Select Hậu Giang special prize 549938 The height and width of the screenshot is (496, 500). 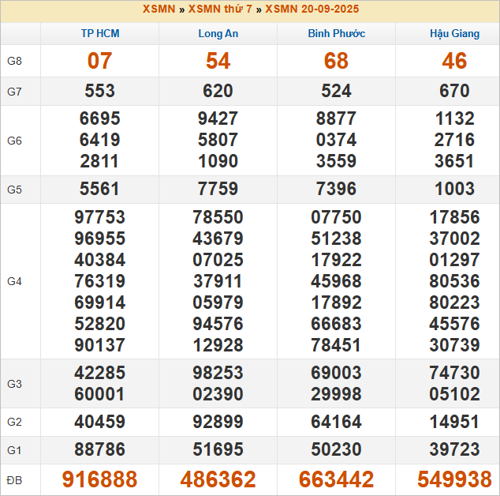[454, 479]
